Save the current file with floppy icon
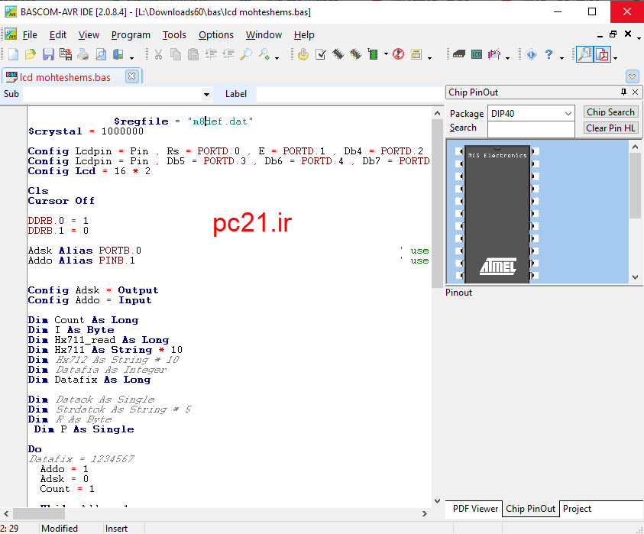The image size is (644, 534). [x=48, y=54]
